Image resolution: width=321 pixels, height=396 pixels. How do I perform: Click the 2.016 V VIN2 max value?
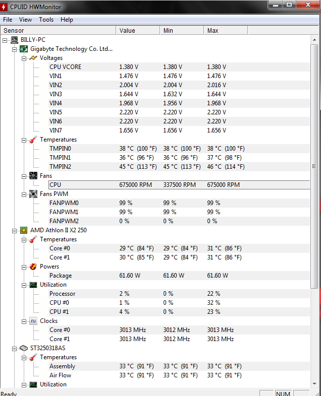(217, 85)
